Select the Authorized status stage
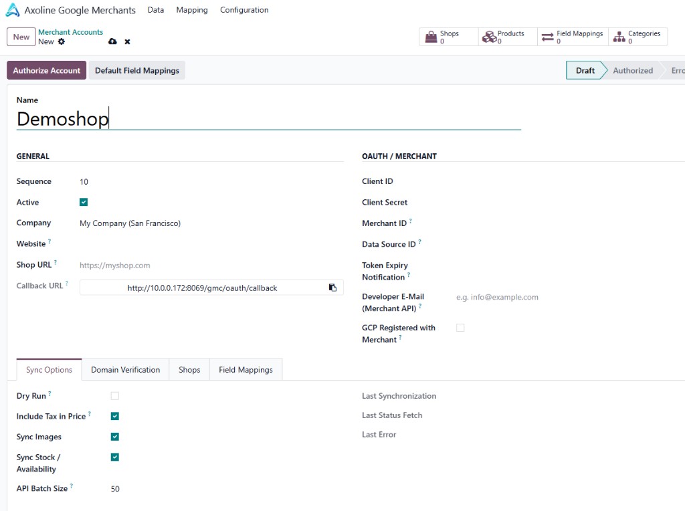Screen dimensions: 685x511 [633, 70]
